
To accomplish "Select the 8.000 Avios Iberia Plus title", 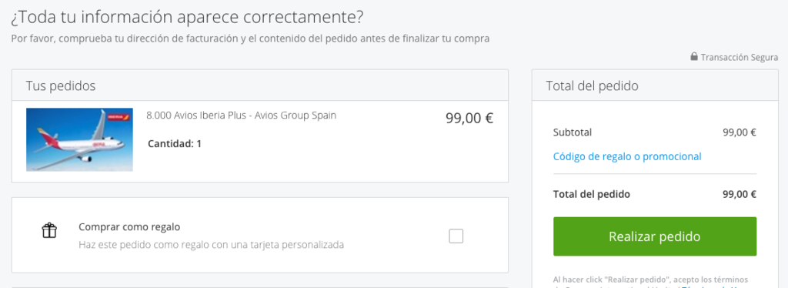I will (241, 115).
